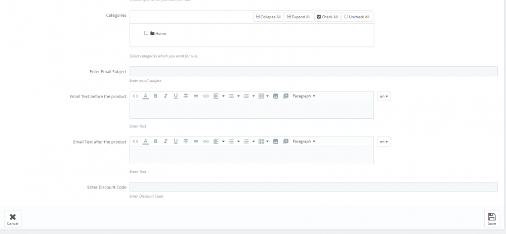Screen dimensions: 506x234
Task: Open bullet list style arrow in 'before the product' editor
Action: click(x=238, y=96)
